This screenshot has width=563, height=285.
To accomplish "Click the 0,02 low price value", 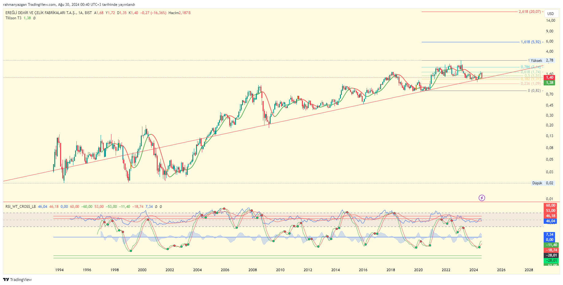I will click(x=550, y=183).
